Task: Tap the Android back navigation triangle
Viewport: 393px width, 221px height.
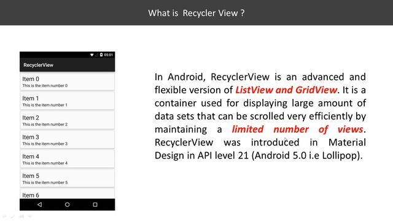Action: tap(39, 204)
